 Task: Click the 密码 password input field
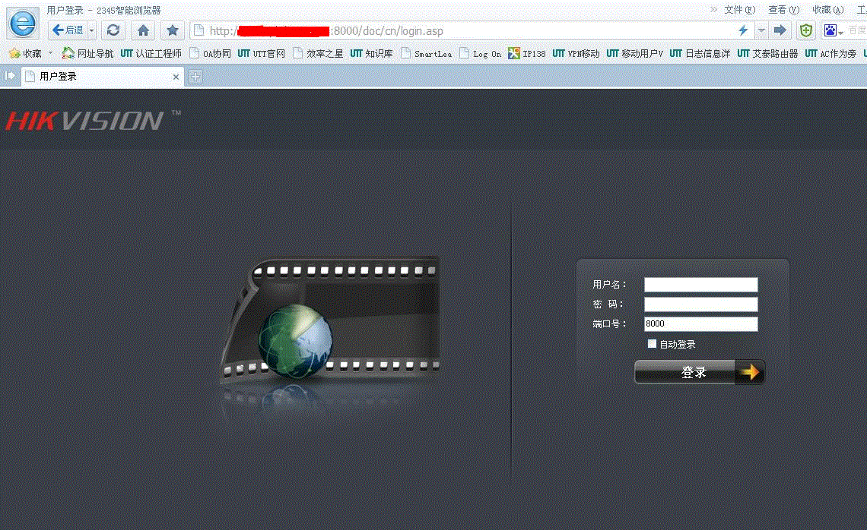click(700, 304)
